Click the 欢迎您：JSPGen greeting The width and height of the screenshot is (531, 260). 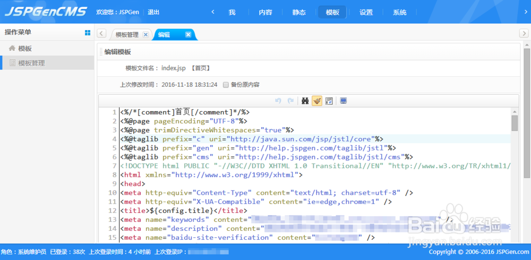point(117,12)
